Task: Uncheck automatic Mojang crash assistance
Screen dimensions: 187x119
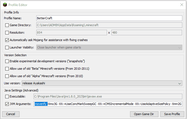Action: [x=7, y=40]
